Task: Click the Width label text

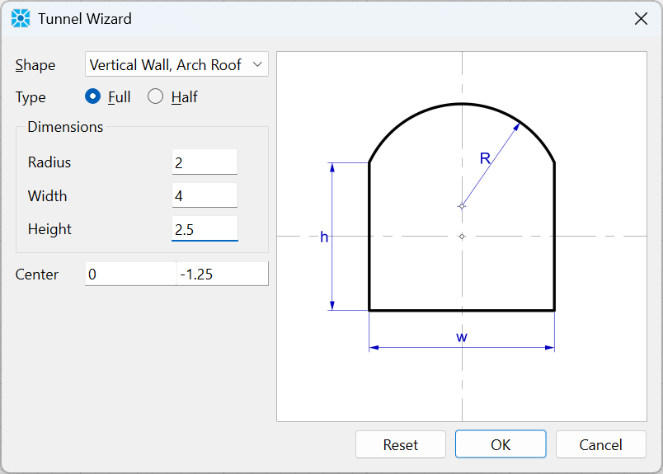Action: [47, 195]
